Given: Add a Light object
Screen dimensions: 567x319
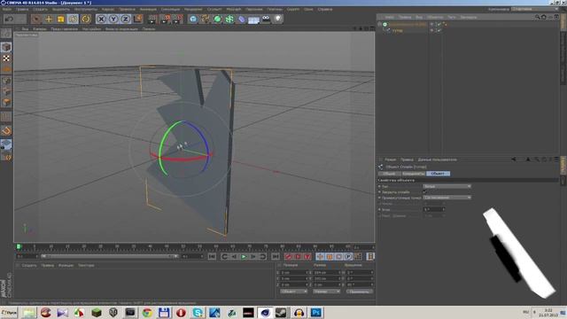Looking at the screenshot, I should (x=277, y=19).
